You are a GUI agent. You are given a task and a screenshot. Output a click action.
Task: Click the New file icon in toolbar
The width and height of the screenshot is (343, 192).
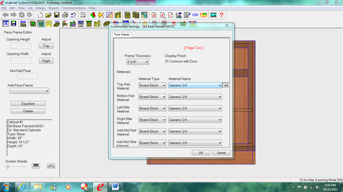pyautogui.click(x=40, y=15)
